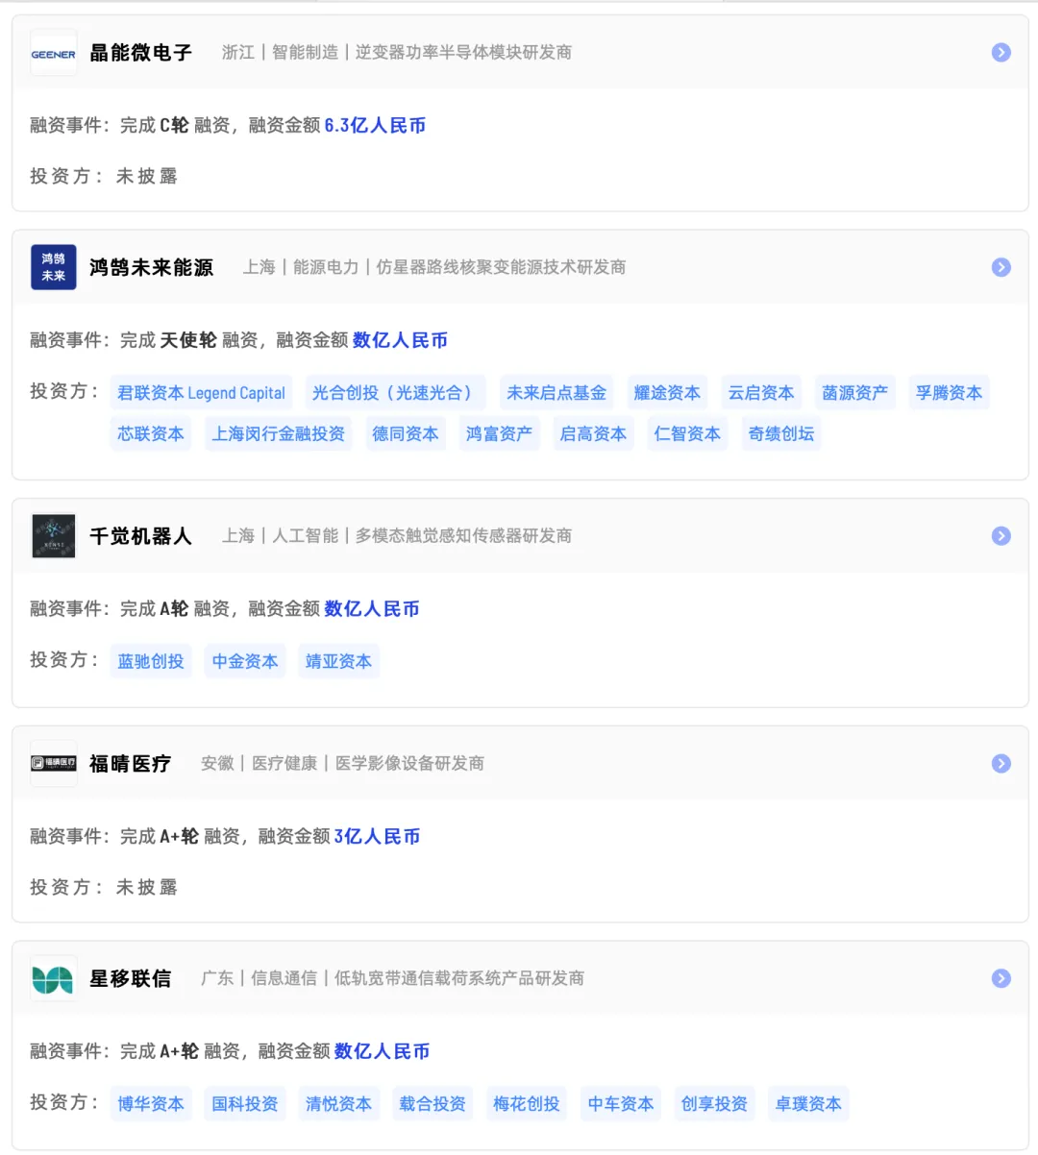Open investor tag 上海闵行金融投资

(x=279, y=434)
